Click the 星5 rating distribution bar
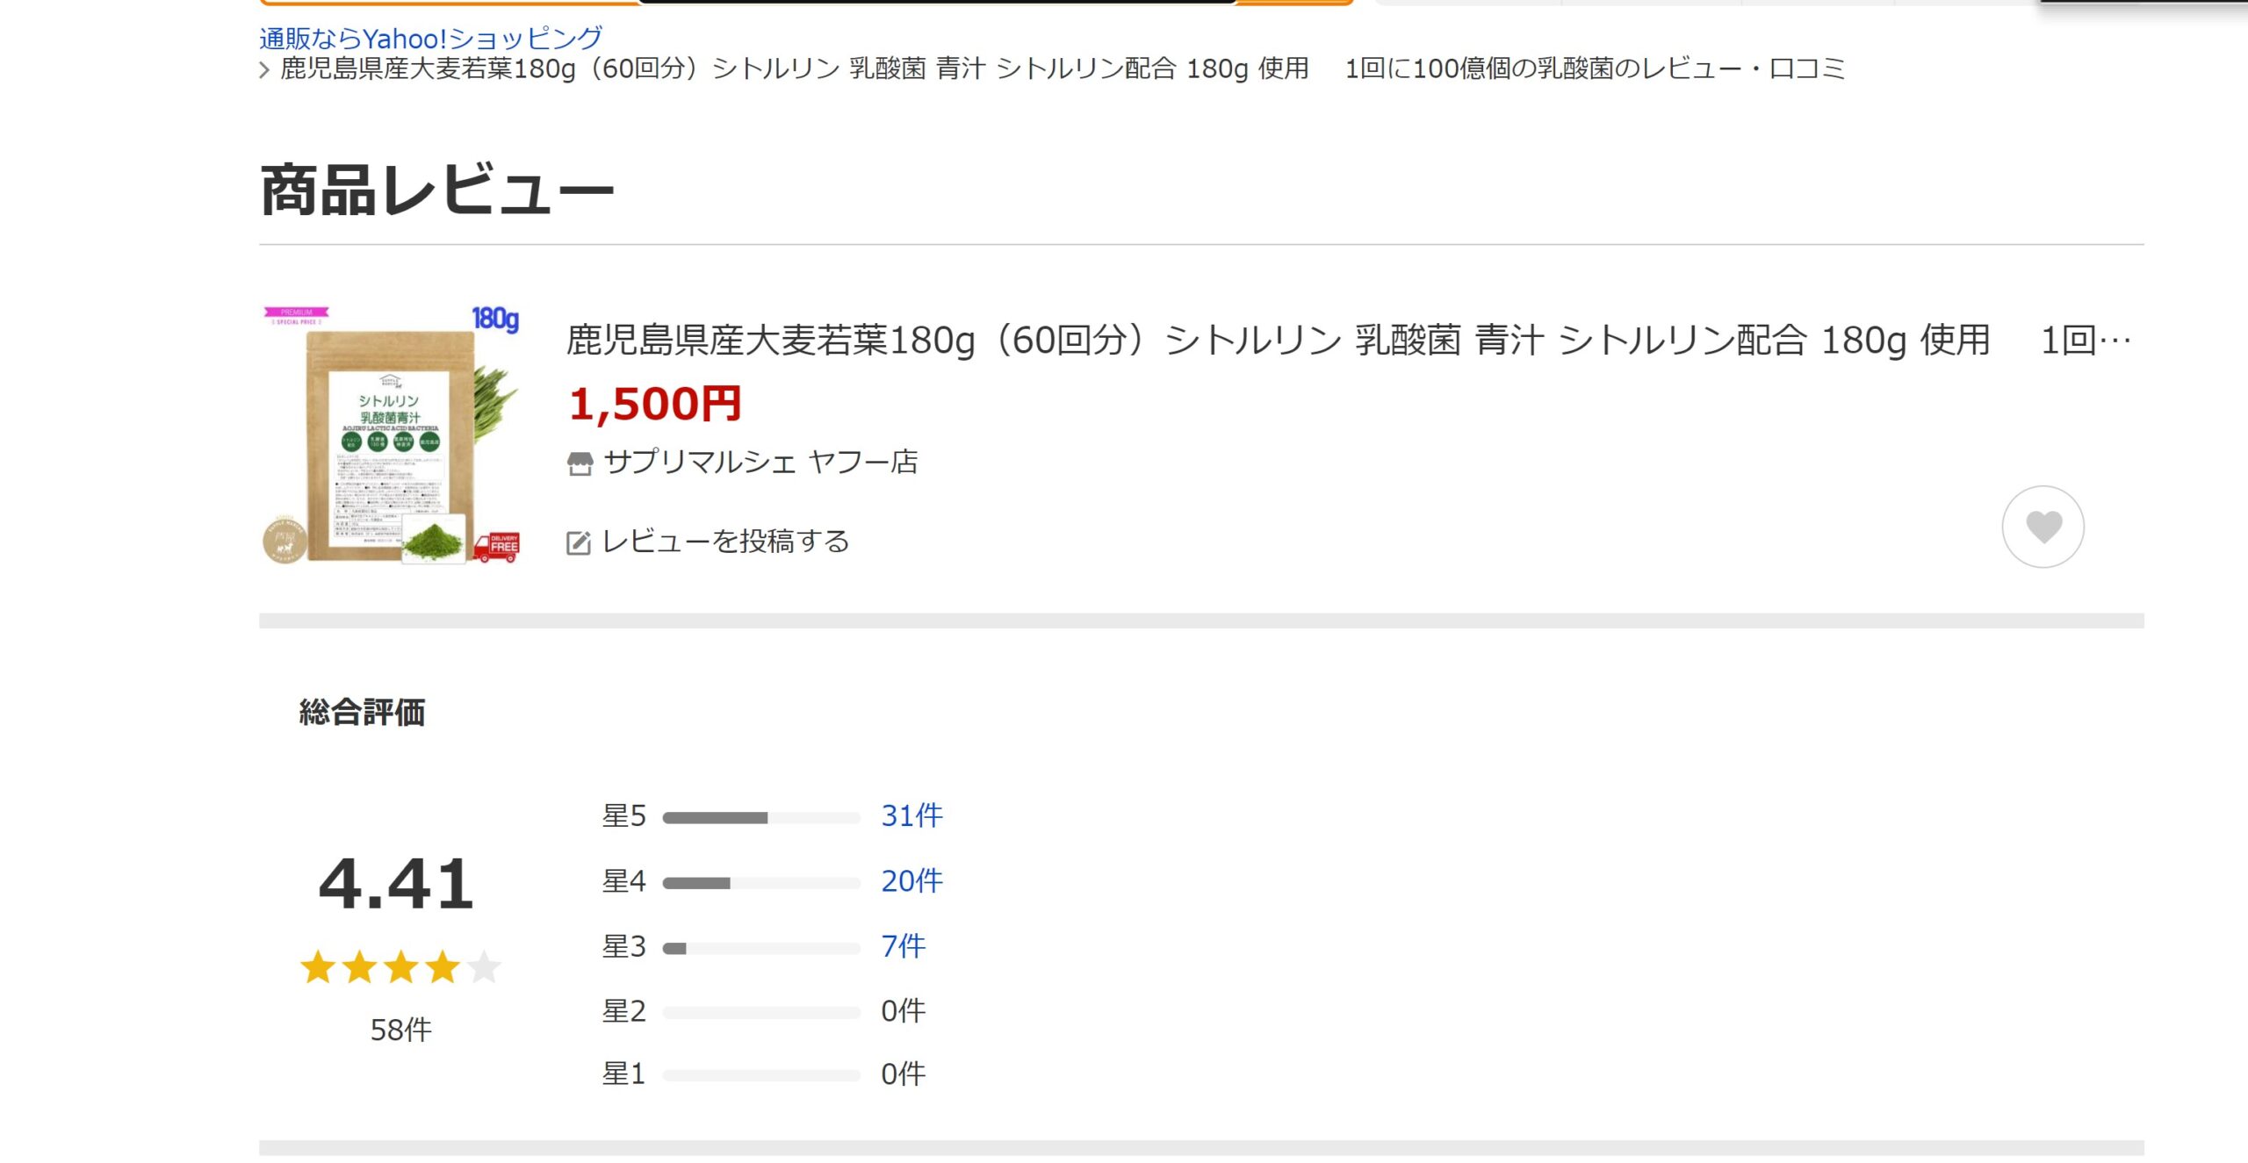 pyautogui.click(x=761, y=818)
